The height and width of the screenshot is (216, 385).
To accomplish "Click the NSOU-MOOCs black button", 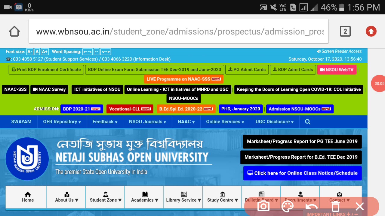I will point(183,98).
